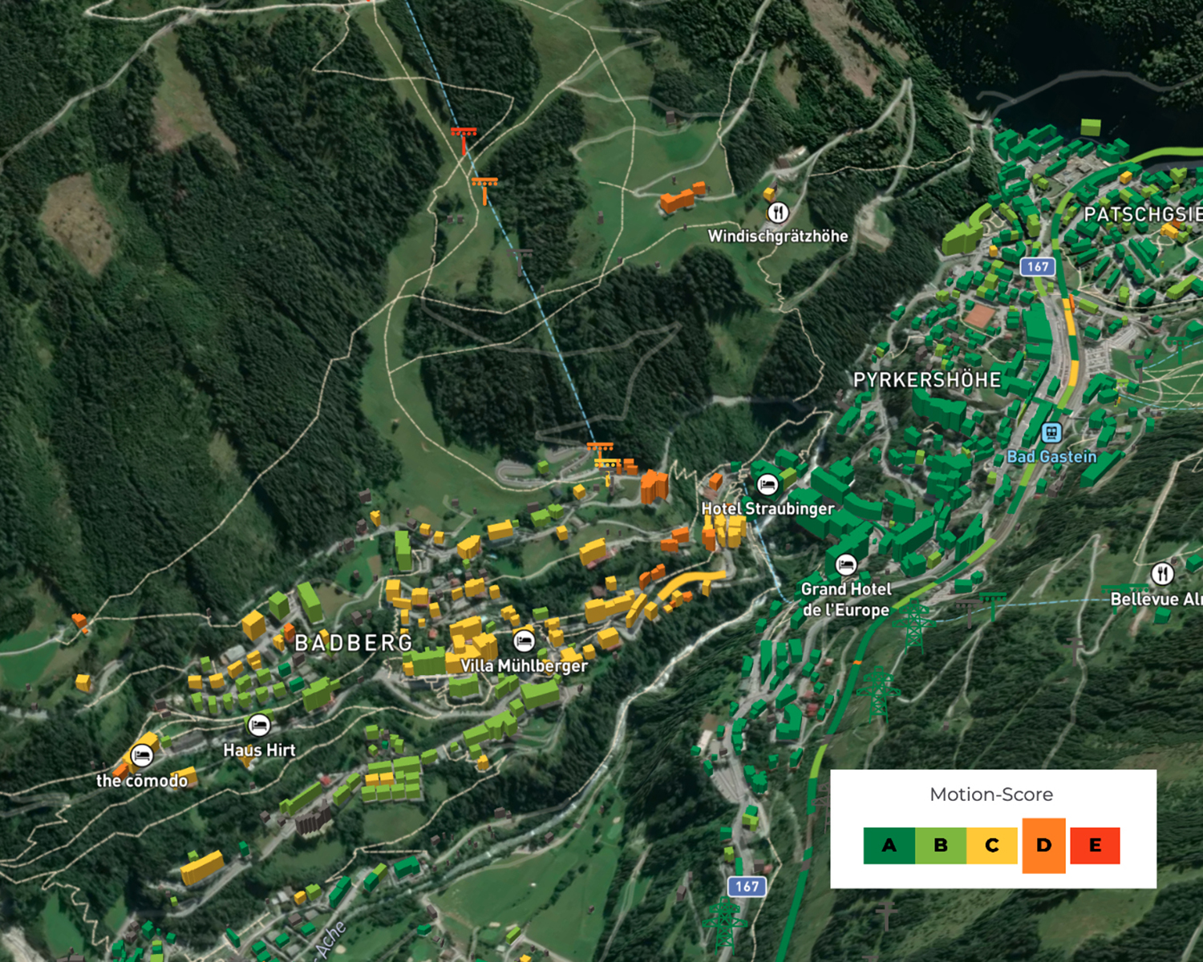Click the Windischgrätzhöhe text label

click(x=777, y=236)
